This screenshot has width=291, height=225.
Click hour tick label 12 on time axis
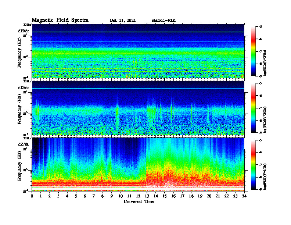coord(138,196)
